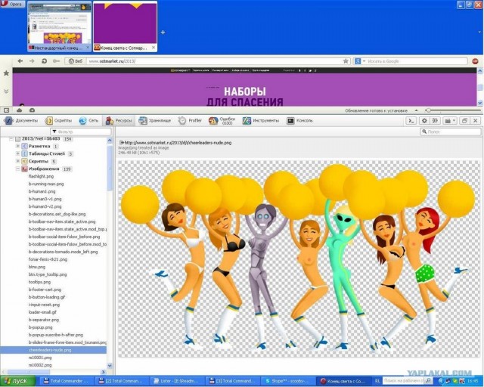Add a new tab with plus button
The image size is (484, 387).
pos(162,33)
